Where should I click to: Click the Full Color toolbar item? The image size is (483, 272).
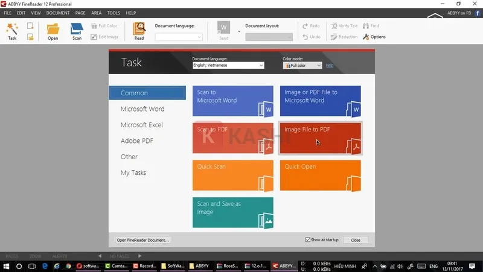click(x=104, y=26)
